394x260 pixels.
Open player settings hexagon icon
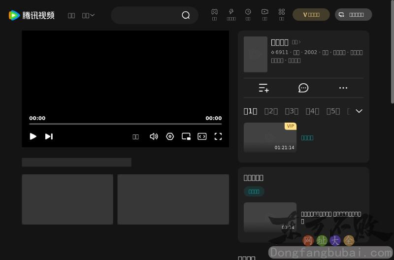170,136
